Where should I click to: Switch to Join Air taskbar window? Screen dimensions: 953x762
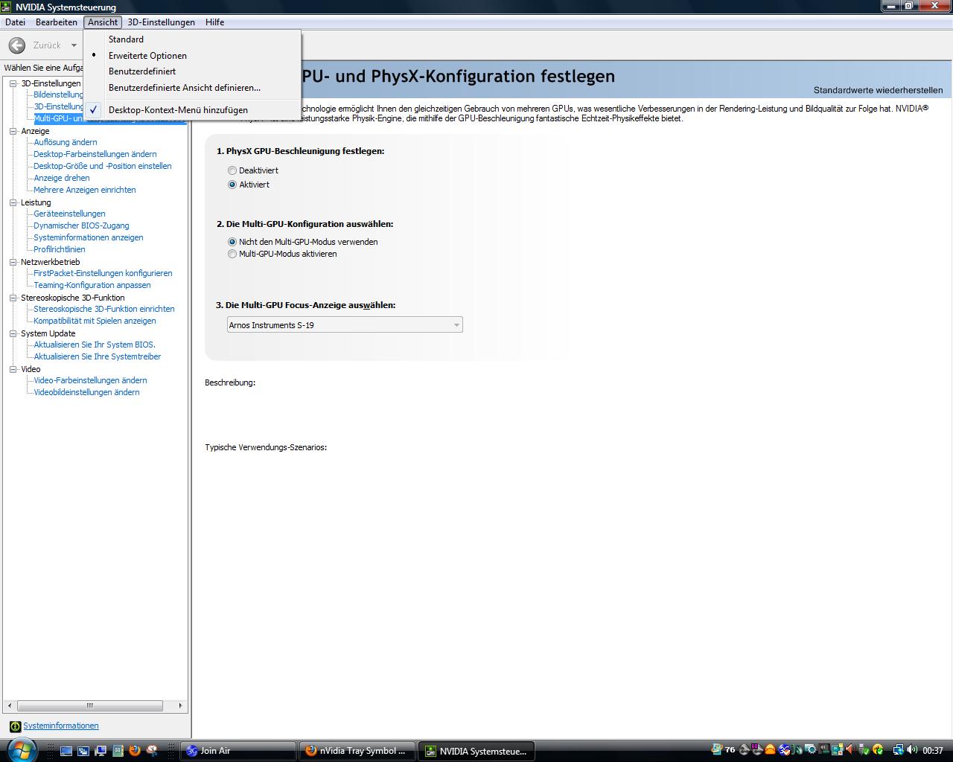pyautogui.click(x=238, y=751)
